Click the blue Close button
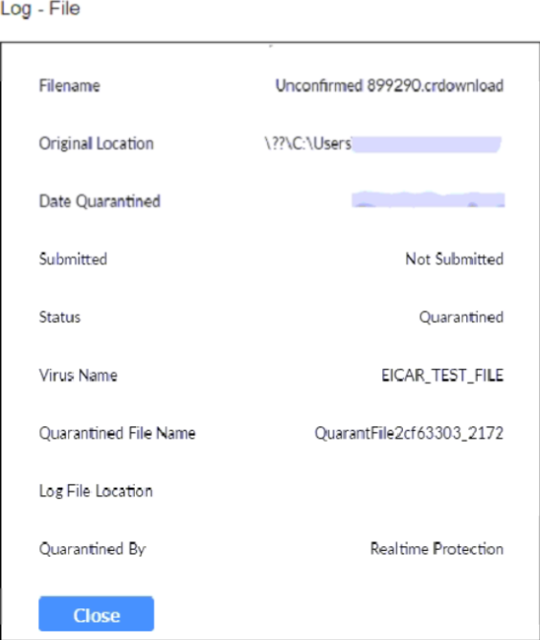This screenshot has width=540, height=640. click(97, 614)
